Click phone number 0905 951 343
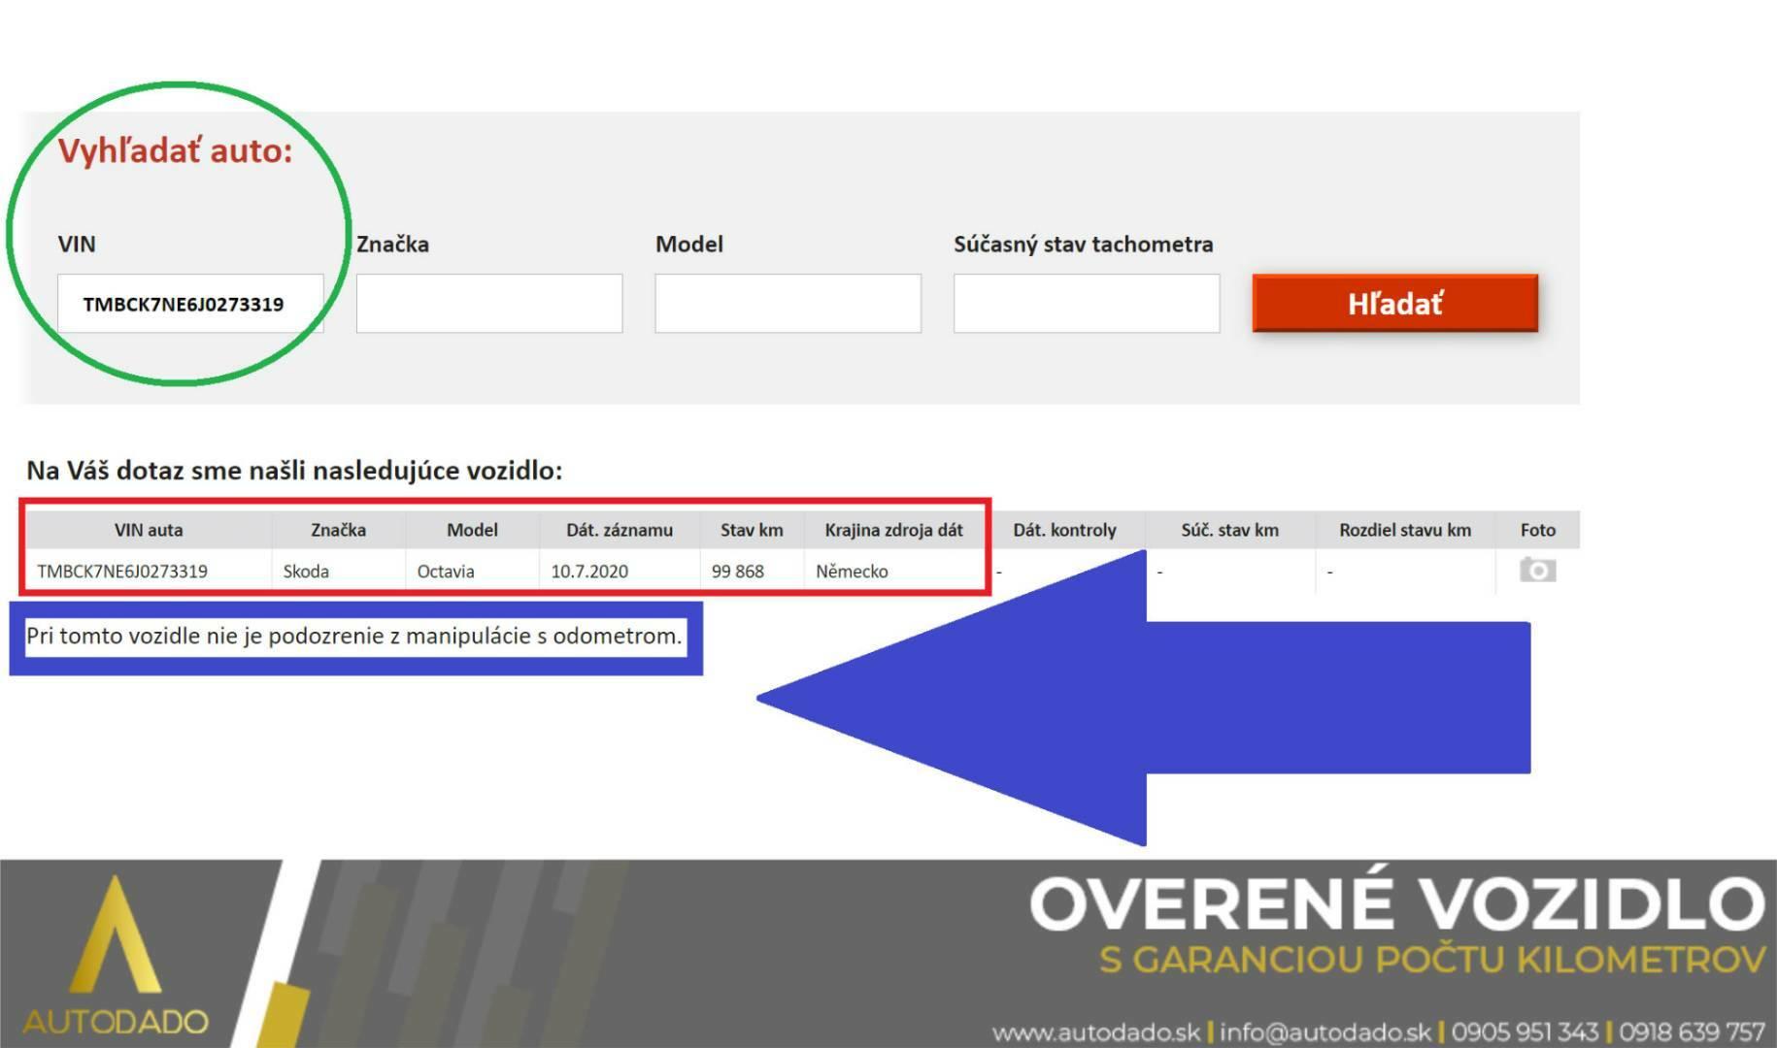 click(x=1525, y=1032)
